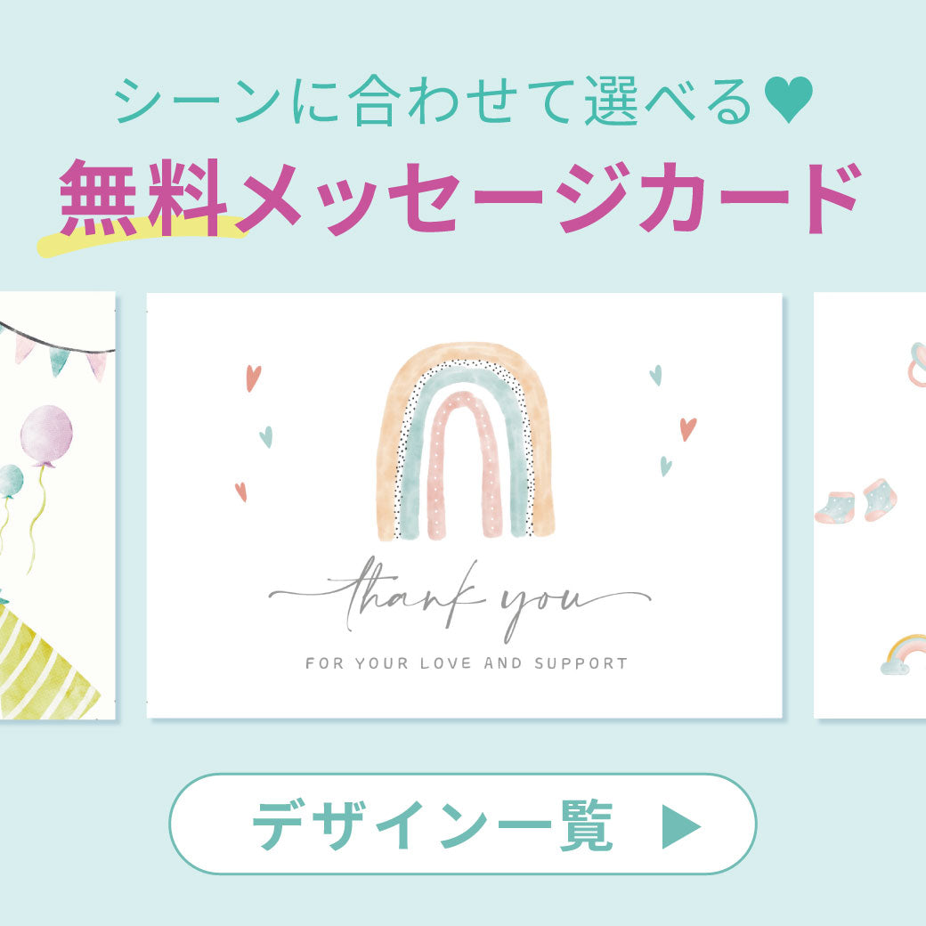Click the watercolor rainbow illustration
The width and height of the screenshot is (926, 926).
[466, 441]
